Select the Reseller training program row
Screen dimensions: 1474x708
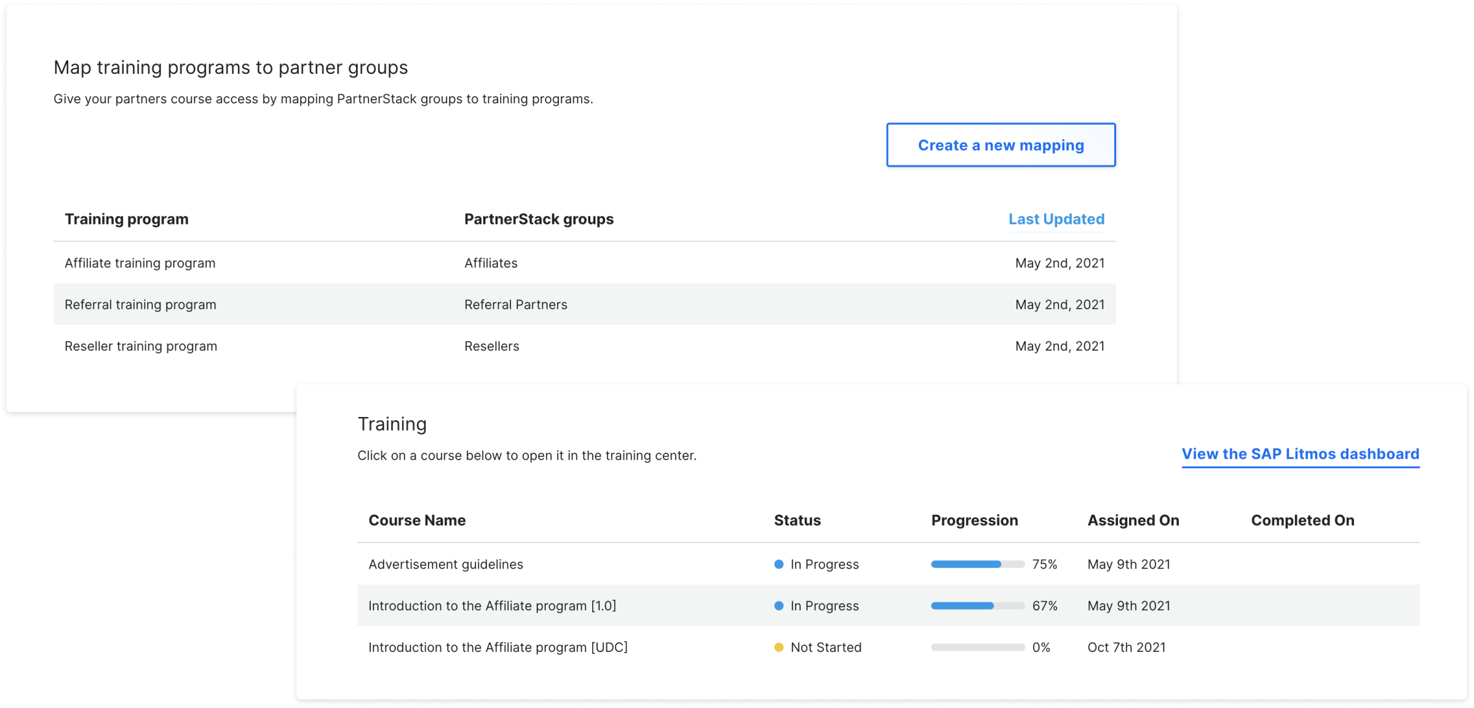[141, 346]
